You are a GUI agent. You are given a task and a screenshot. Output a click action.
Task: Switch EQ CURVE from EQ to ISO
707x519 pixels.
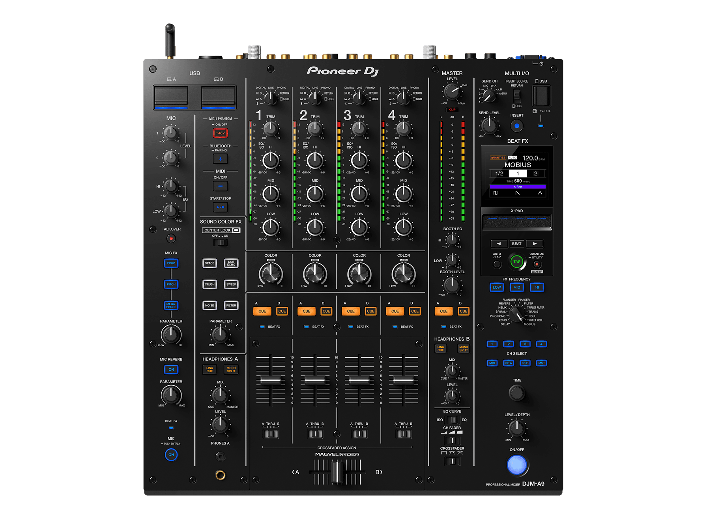[453, 420]
